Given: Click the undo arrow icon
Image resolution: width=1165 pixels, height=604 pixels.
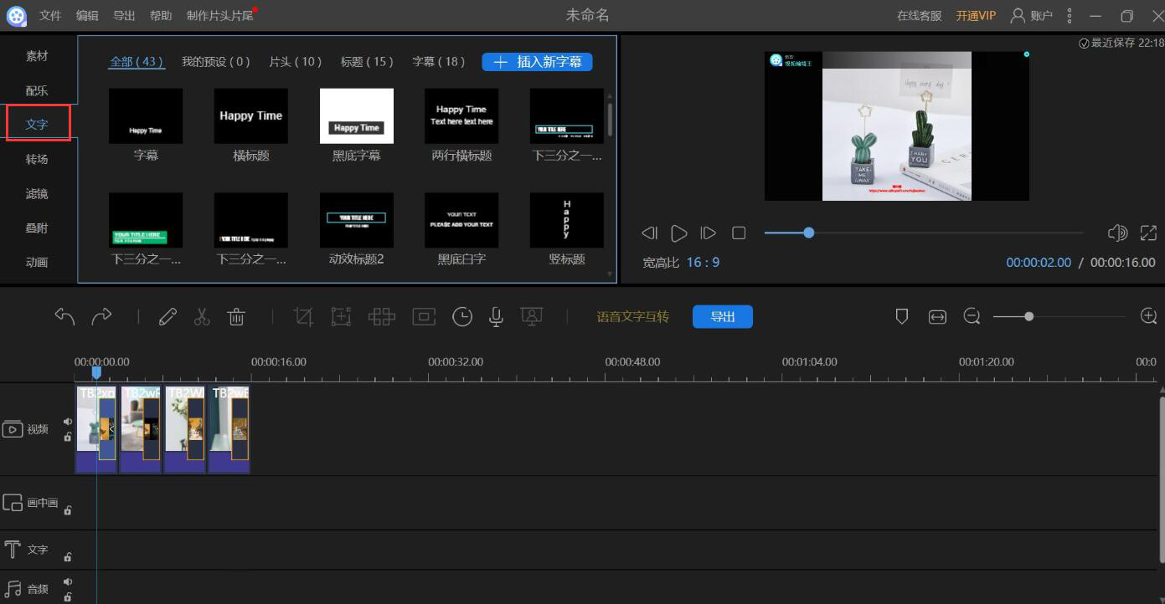Looking at the screenshot, I should [x=64, y=316].
